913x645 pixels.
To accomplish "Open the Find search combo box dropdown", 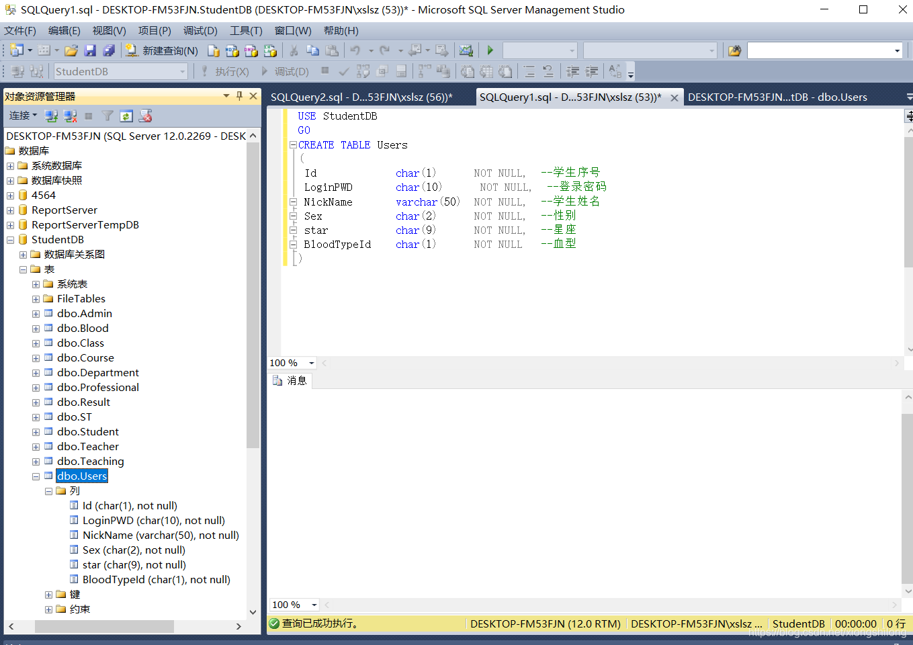I will coord(897,50).
